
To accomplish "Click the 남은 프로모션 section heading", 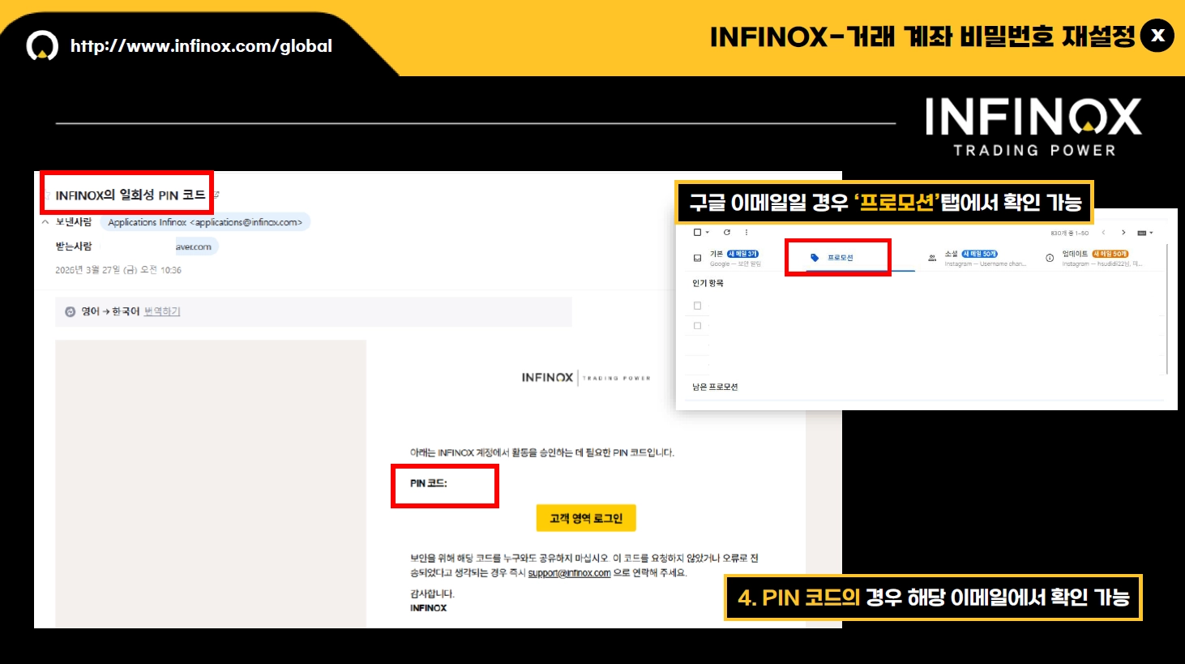I will (x=715, y=387).
